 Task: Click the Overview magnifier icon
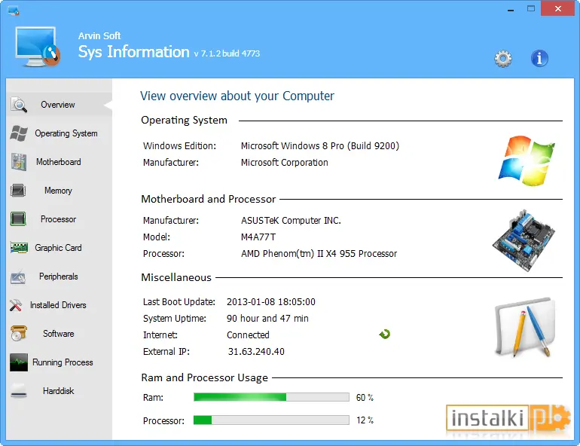[19, 105]
